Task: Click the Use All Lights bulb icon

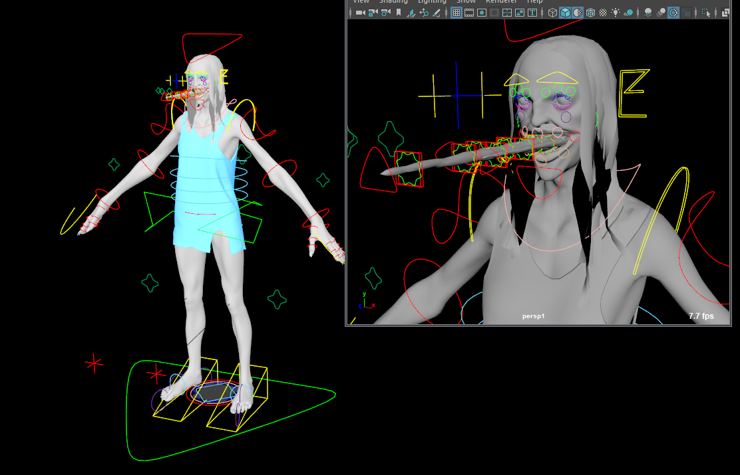Action: point(616,13)
